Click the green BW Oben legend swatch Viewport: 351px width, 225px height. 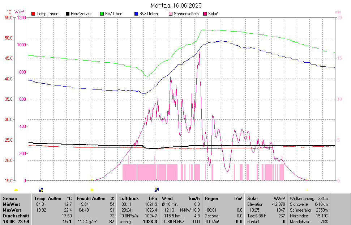tap(102, 14)
